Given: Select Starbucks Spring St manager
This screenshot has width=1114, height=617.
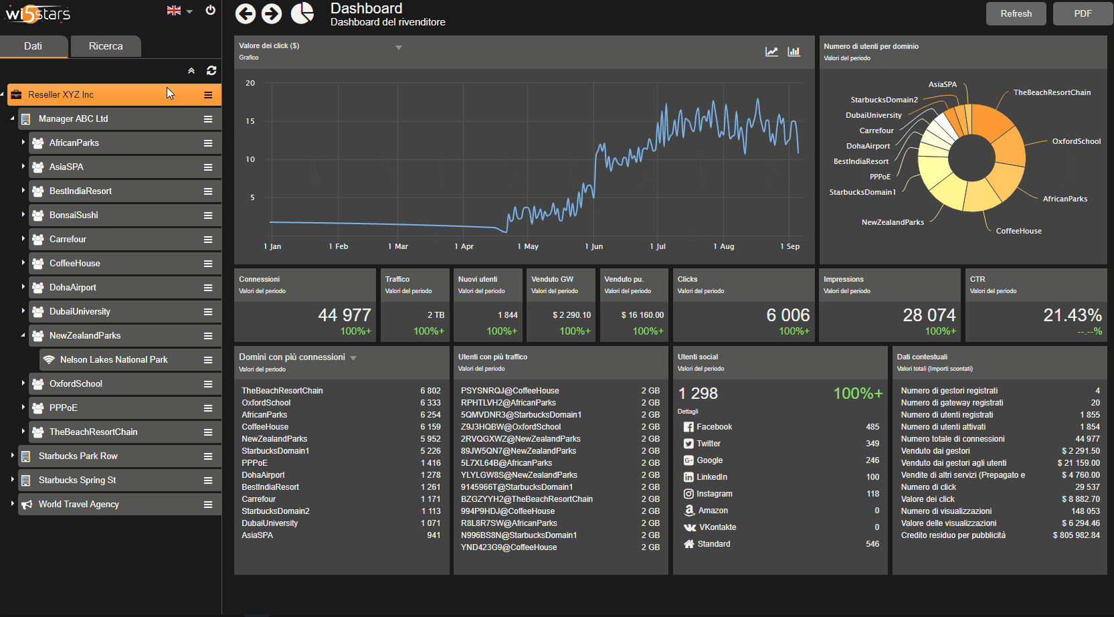Looking at the screenshot, I should click(x=119, y=480).
